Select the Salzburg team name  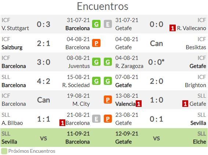(x=12, y=47)
